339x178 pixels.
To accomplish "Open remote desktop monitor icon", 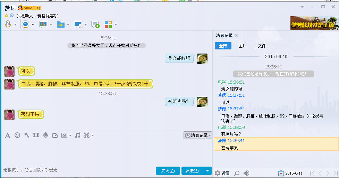I will click(78, 24).
